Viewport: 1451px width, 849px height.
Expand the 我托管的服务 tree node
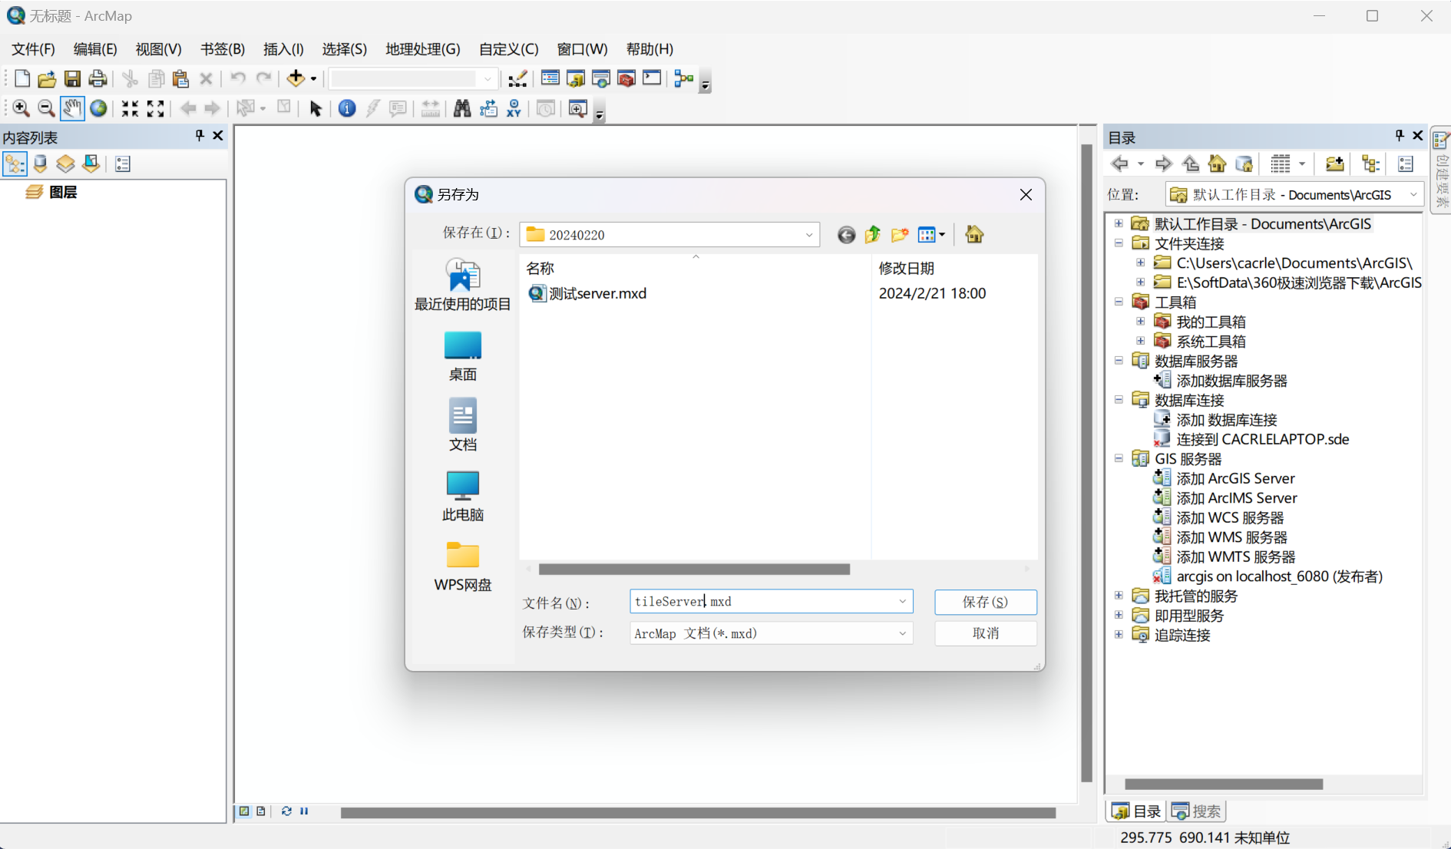(x=1119, y=596)
